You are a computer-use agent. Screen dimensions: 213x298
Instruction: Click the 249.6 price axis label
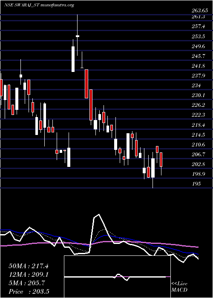click(198, 46)
